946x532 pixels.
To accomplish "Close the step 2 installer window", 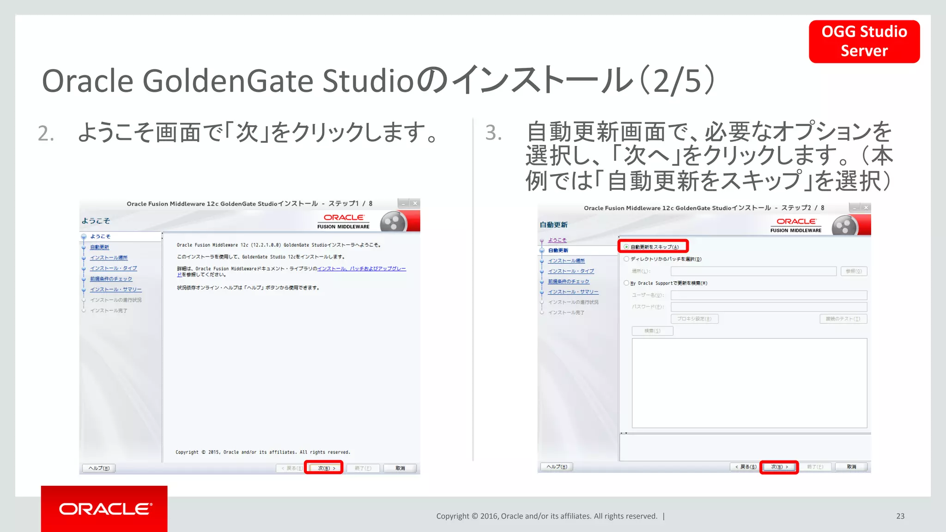I will 866,208.
